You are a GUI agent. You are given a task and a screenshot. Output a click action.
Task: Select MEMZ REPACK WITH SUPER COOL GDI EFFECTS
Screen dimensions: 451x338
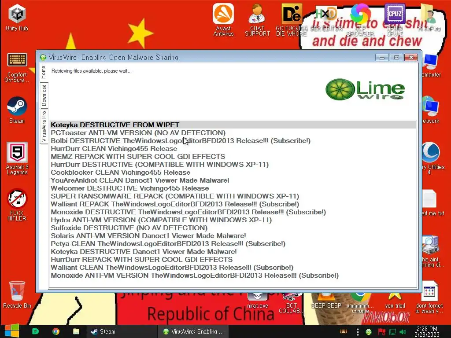(233, 156)
